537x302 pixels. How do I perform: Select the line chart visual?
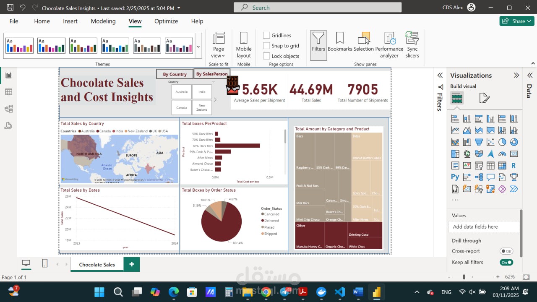coord(455,130)
